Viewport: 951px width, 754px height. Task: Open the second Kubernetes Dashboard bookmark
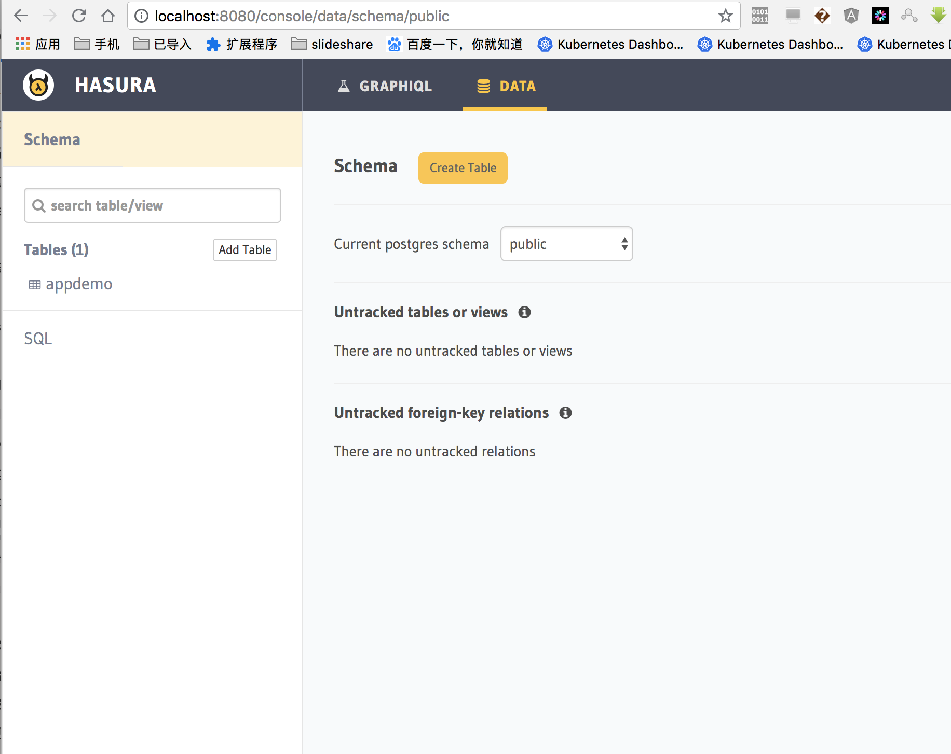(770, 44)
